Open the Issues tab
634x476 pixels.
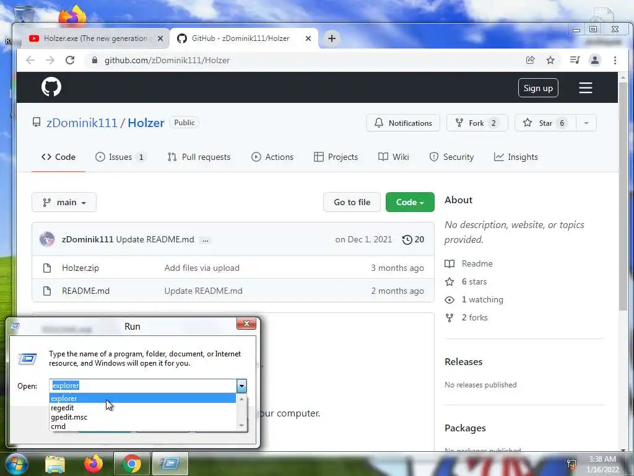point(121,157)
